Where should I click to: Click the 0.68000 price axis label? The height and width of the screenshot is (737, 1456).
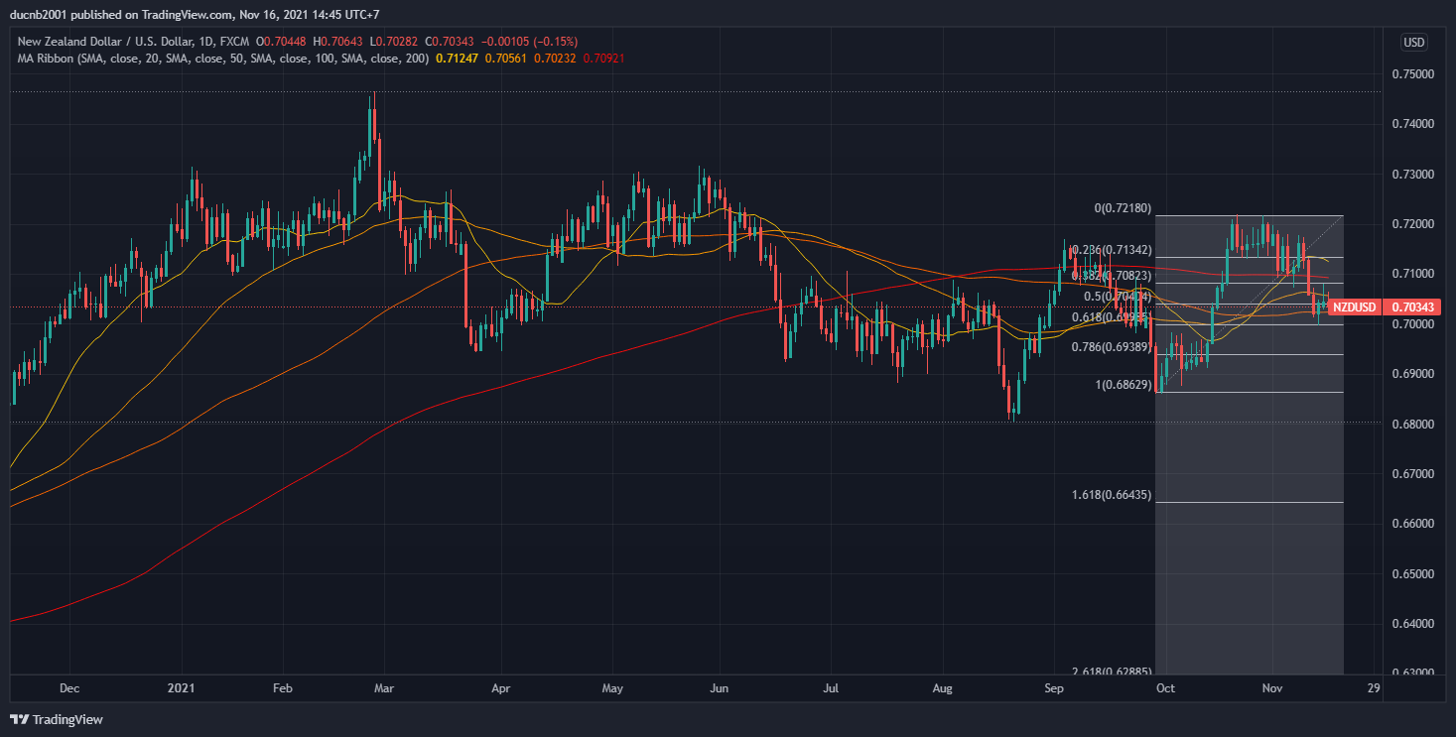[1412, 425]
